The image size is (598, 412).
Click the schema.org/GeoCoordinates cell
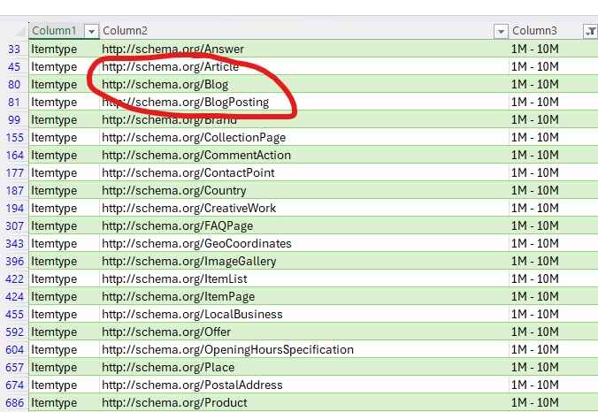click(x=304, y=243)
